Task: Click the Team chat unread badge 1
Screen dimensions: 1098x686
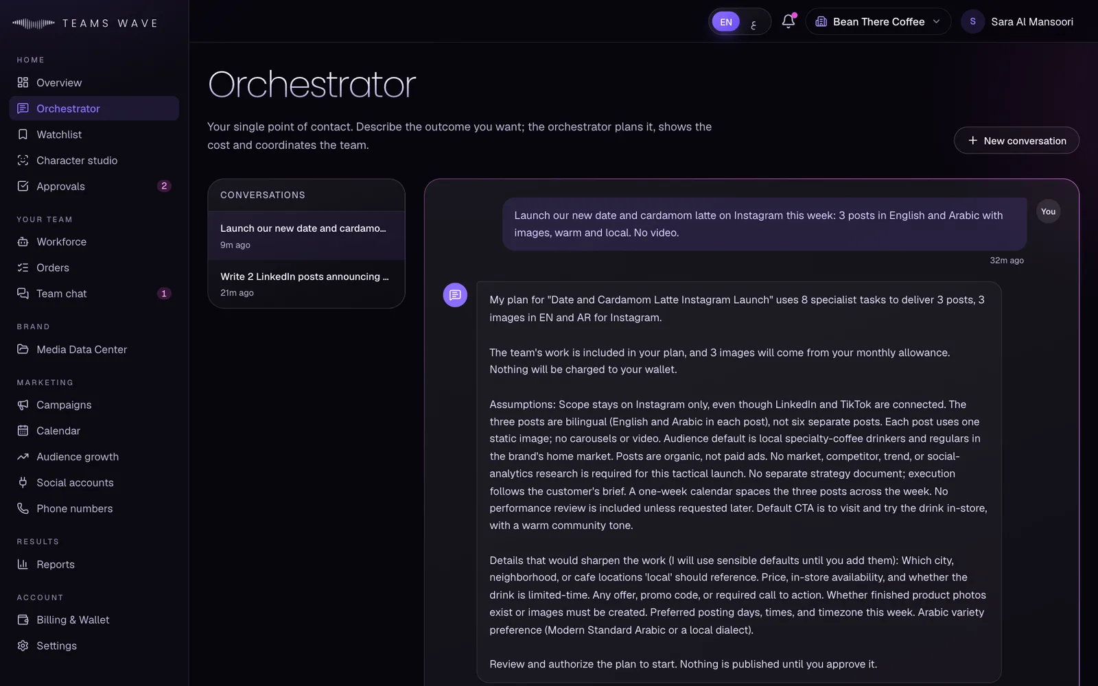Action: click(x=164, y=294)
